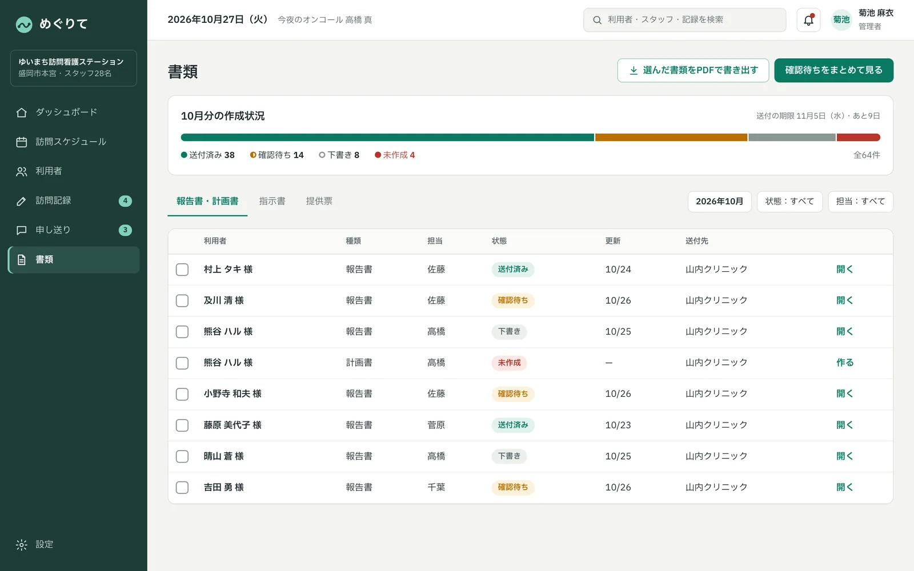Click the 訪問記録 badge showing 4

tap(125, 201)
